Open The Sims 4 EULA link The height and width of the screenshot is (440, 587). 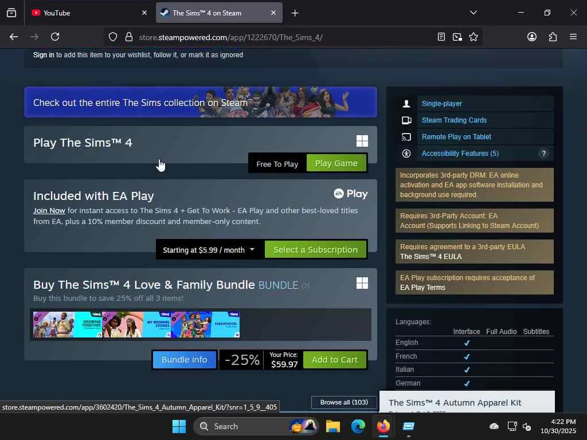(x=431, y=257)
